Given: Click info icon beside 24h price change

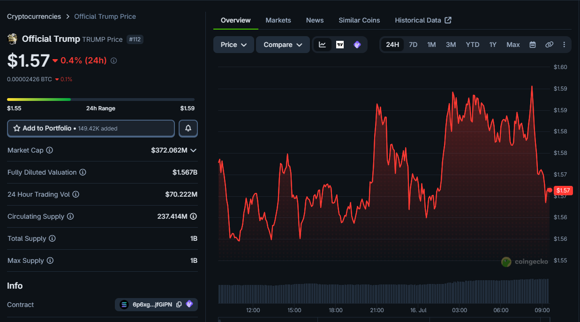Looking at the screenshot, I should click(113, 61).
